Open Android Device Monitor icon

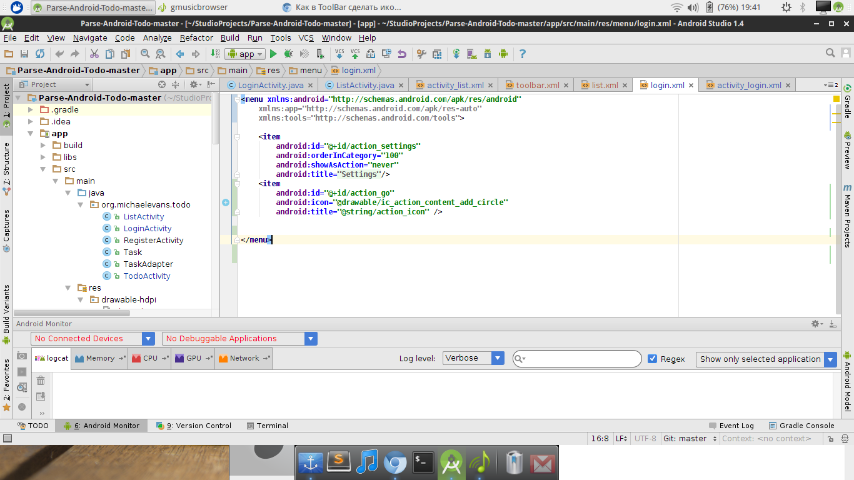[503, 54]
